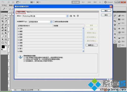Select the Rectangle shape tool

(6, 39)
